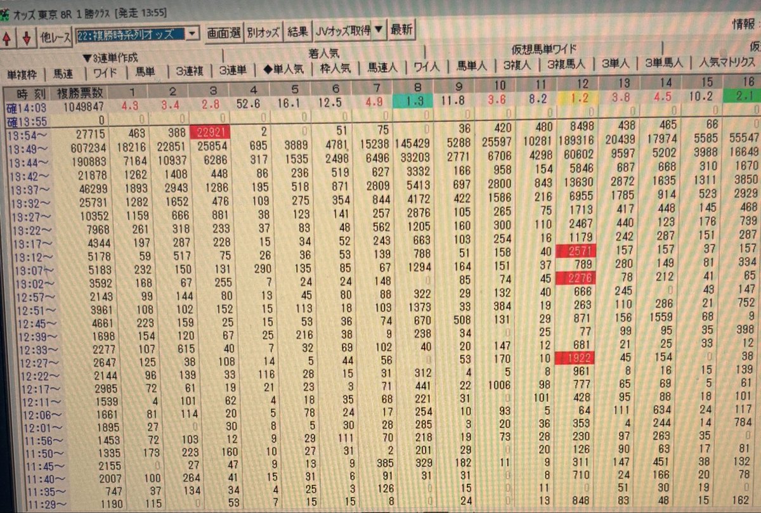Open the 22:複勝時系列オッズ screen selector dropdown
Viewport: 761px width, 513px height.
pos(193,33)
